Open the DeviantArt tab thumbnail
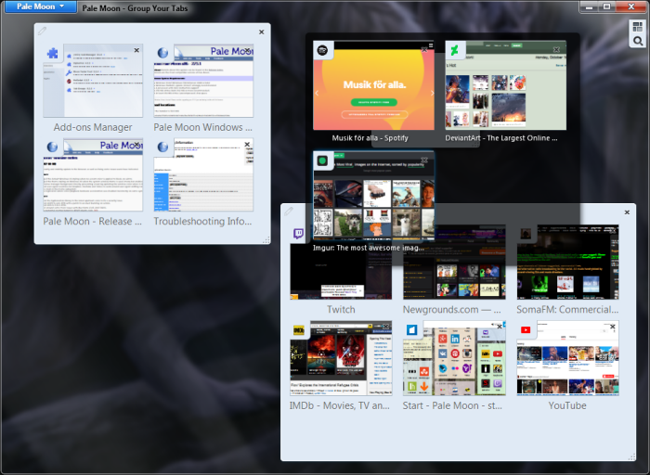Screen dimensions: 650x475 (506, 85)
